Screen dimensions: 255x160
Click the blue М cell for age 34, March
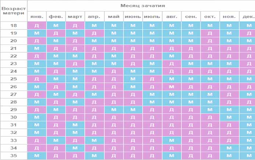[75, 148]
